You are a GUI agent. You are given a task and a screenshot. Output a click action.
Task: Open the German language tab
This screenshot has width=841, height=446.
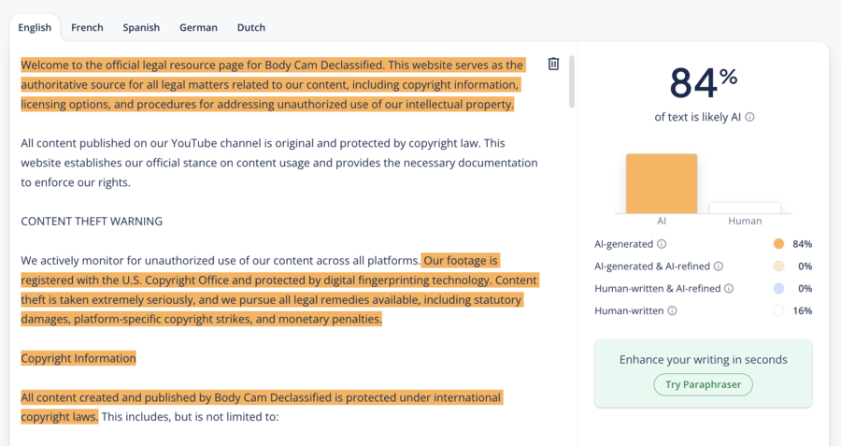coord(198,27)
